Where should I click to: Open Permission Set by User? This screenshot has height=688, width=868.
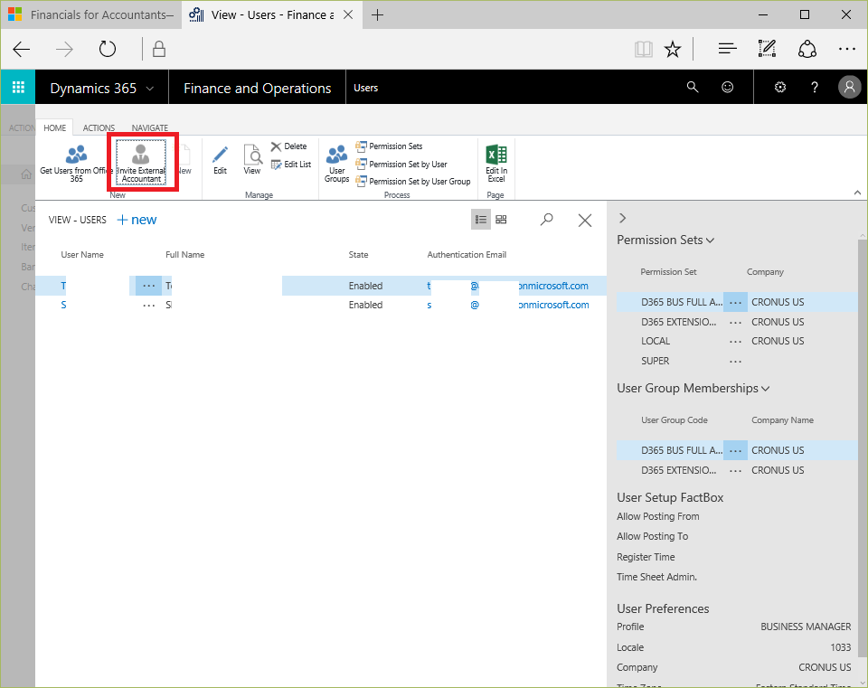tap(401, 165)
